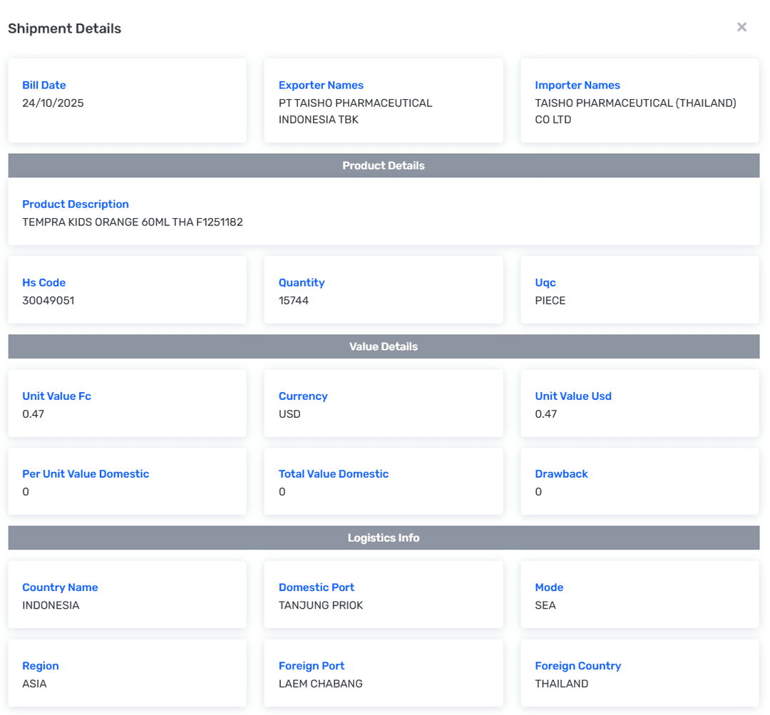Click the Drawback field label
This screenshot has width=770, height=715.
click(x=561, y=473)
